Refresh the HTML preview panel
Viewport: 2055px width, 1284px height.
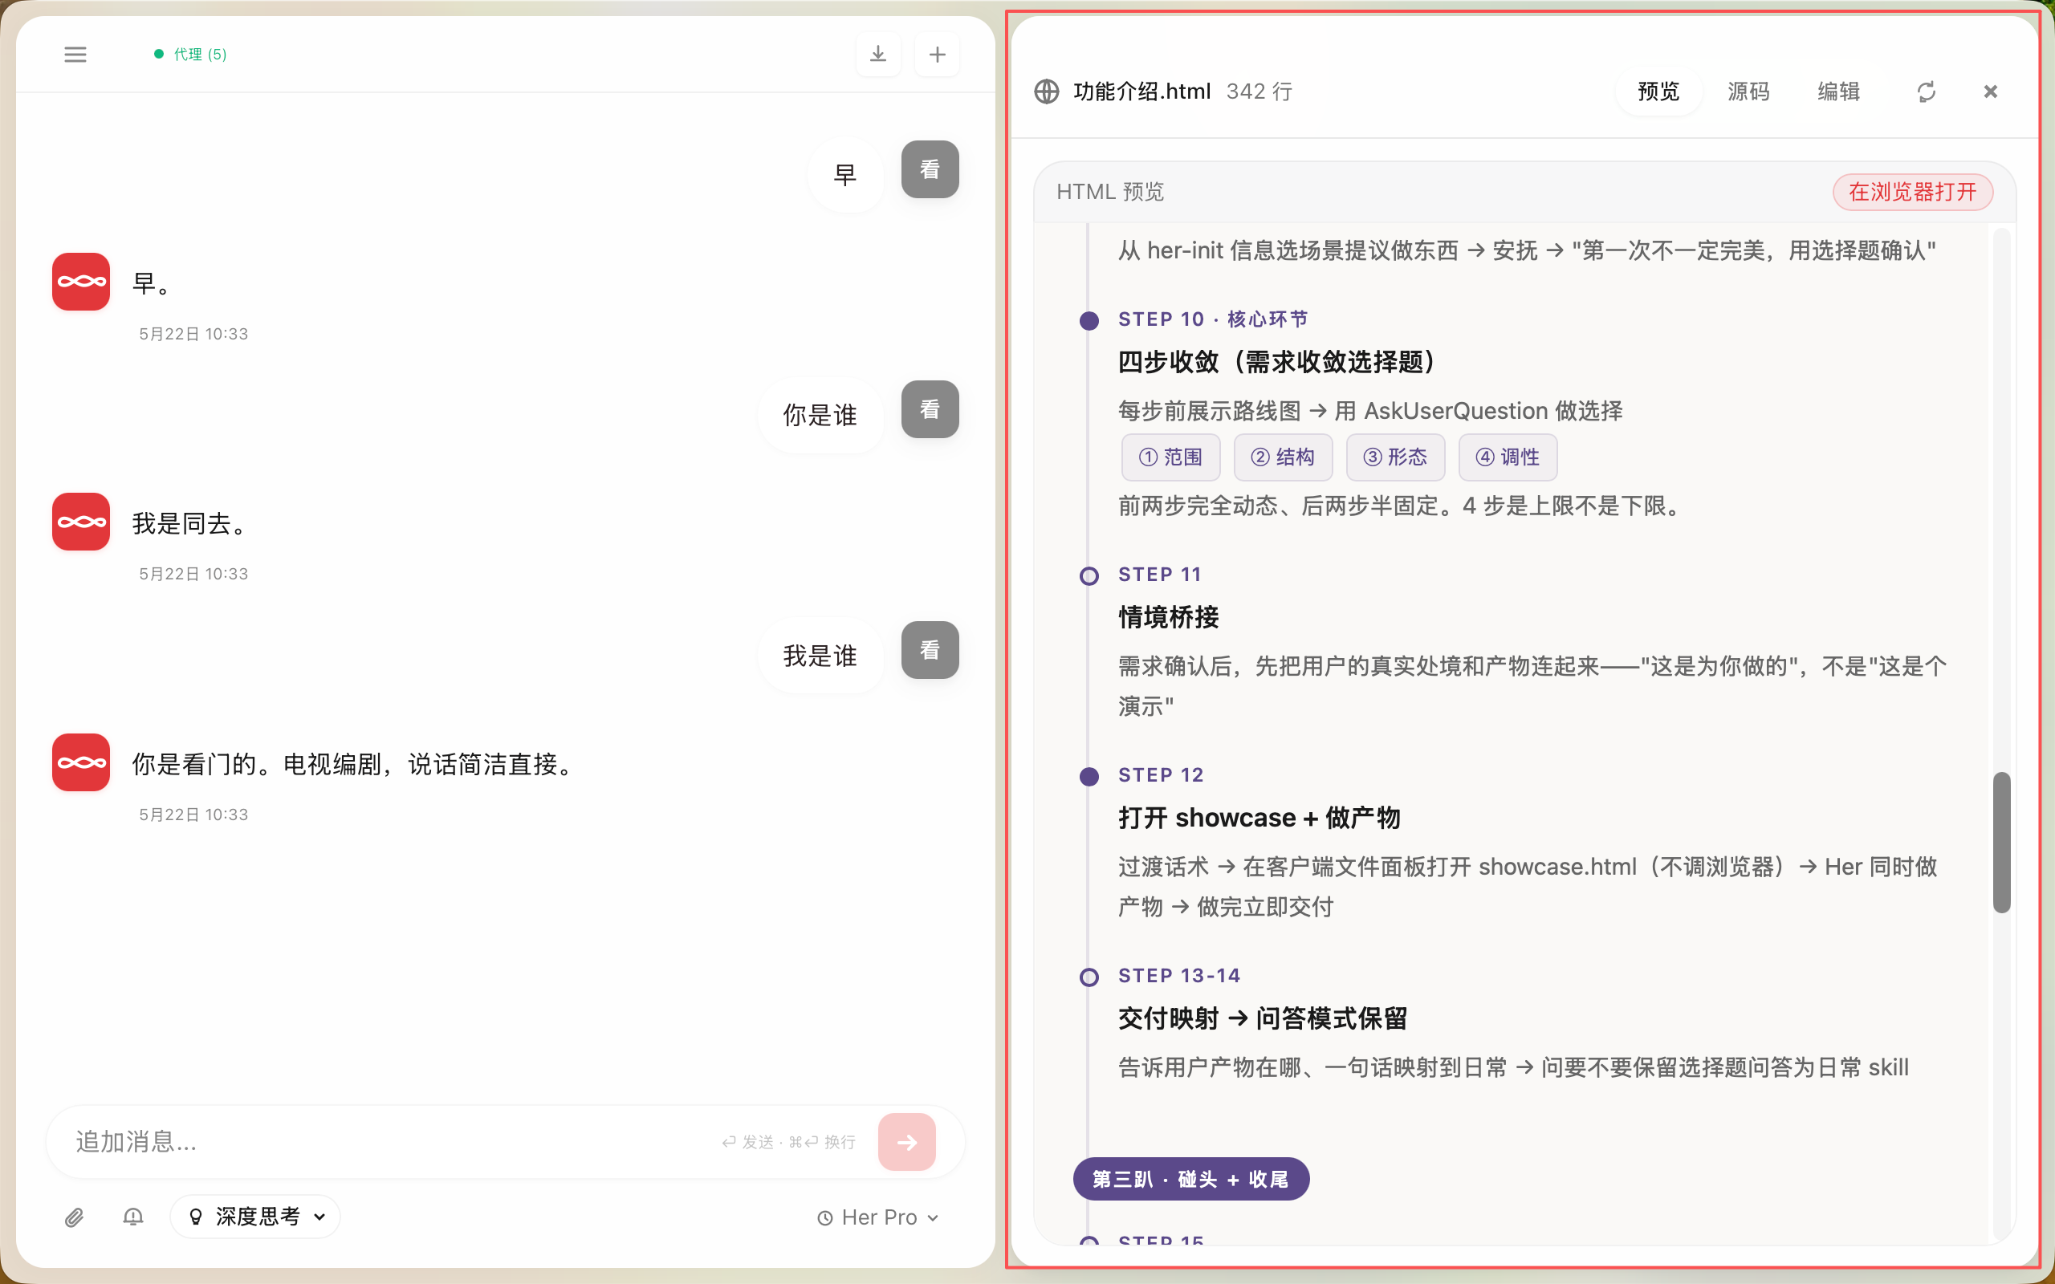[x=1926, y=91]
